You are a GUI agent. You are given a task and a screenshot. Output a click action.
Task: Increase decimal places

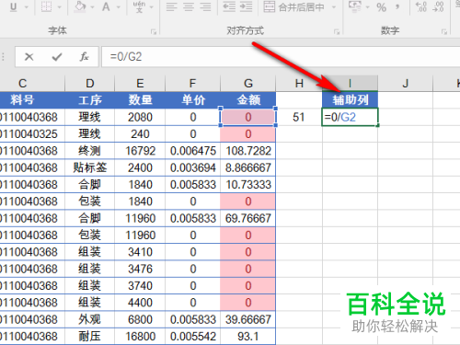pos(421,6)
